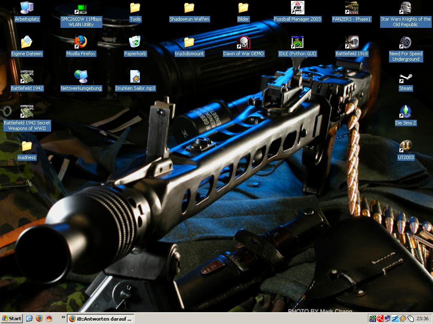Expand the hidden Quick Launch chevron
The height and width of the screenshot is (324, 433).
(x=63, y=317)
